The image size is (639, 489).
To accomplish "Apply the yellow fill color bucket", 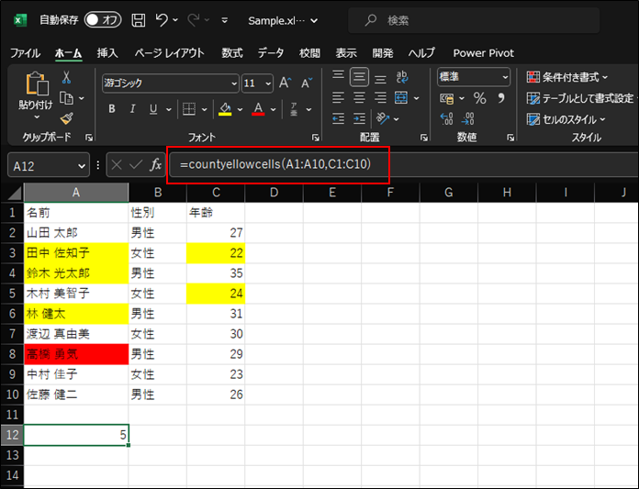I will coord(224,109).
